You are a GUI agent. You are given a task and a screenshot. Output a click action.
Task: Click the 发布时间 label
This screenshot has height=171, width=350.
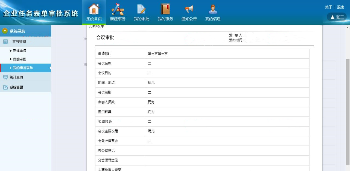(237, 40)
